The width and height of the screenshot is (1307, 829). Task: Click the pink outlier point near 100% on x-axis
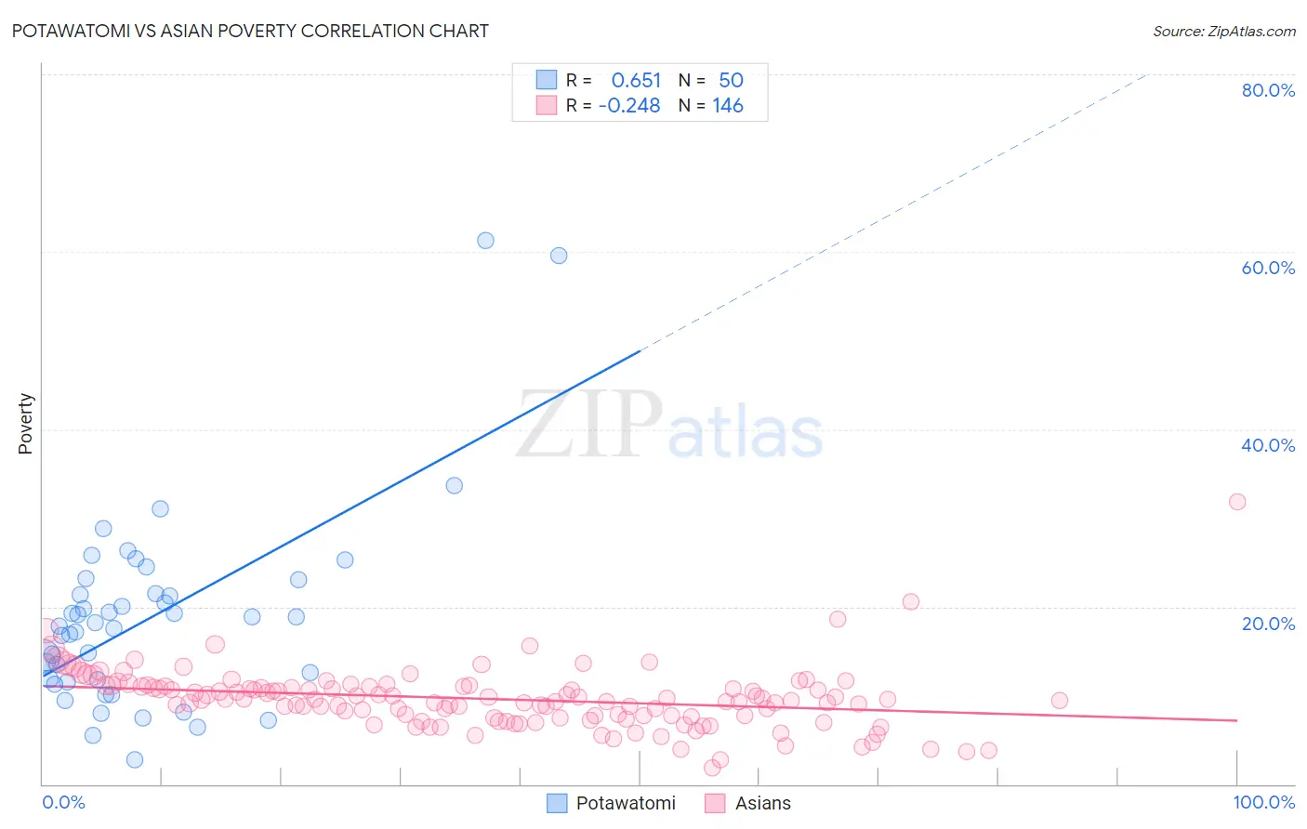pyautogui.click(x=1237, y=501)
